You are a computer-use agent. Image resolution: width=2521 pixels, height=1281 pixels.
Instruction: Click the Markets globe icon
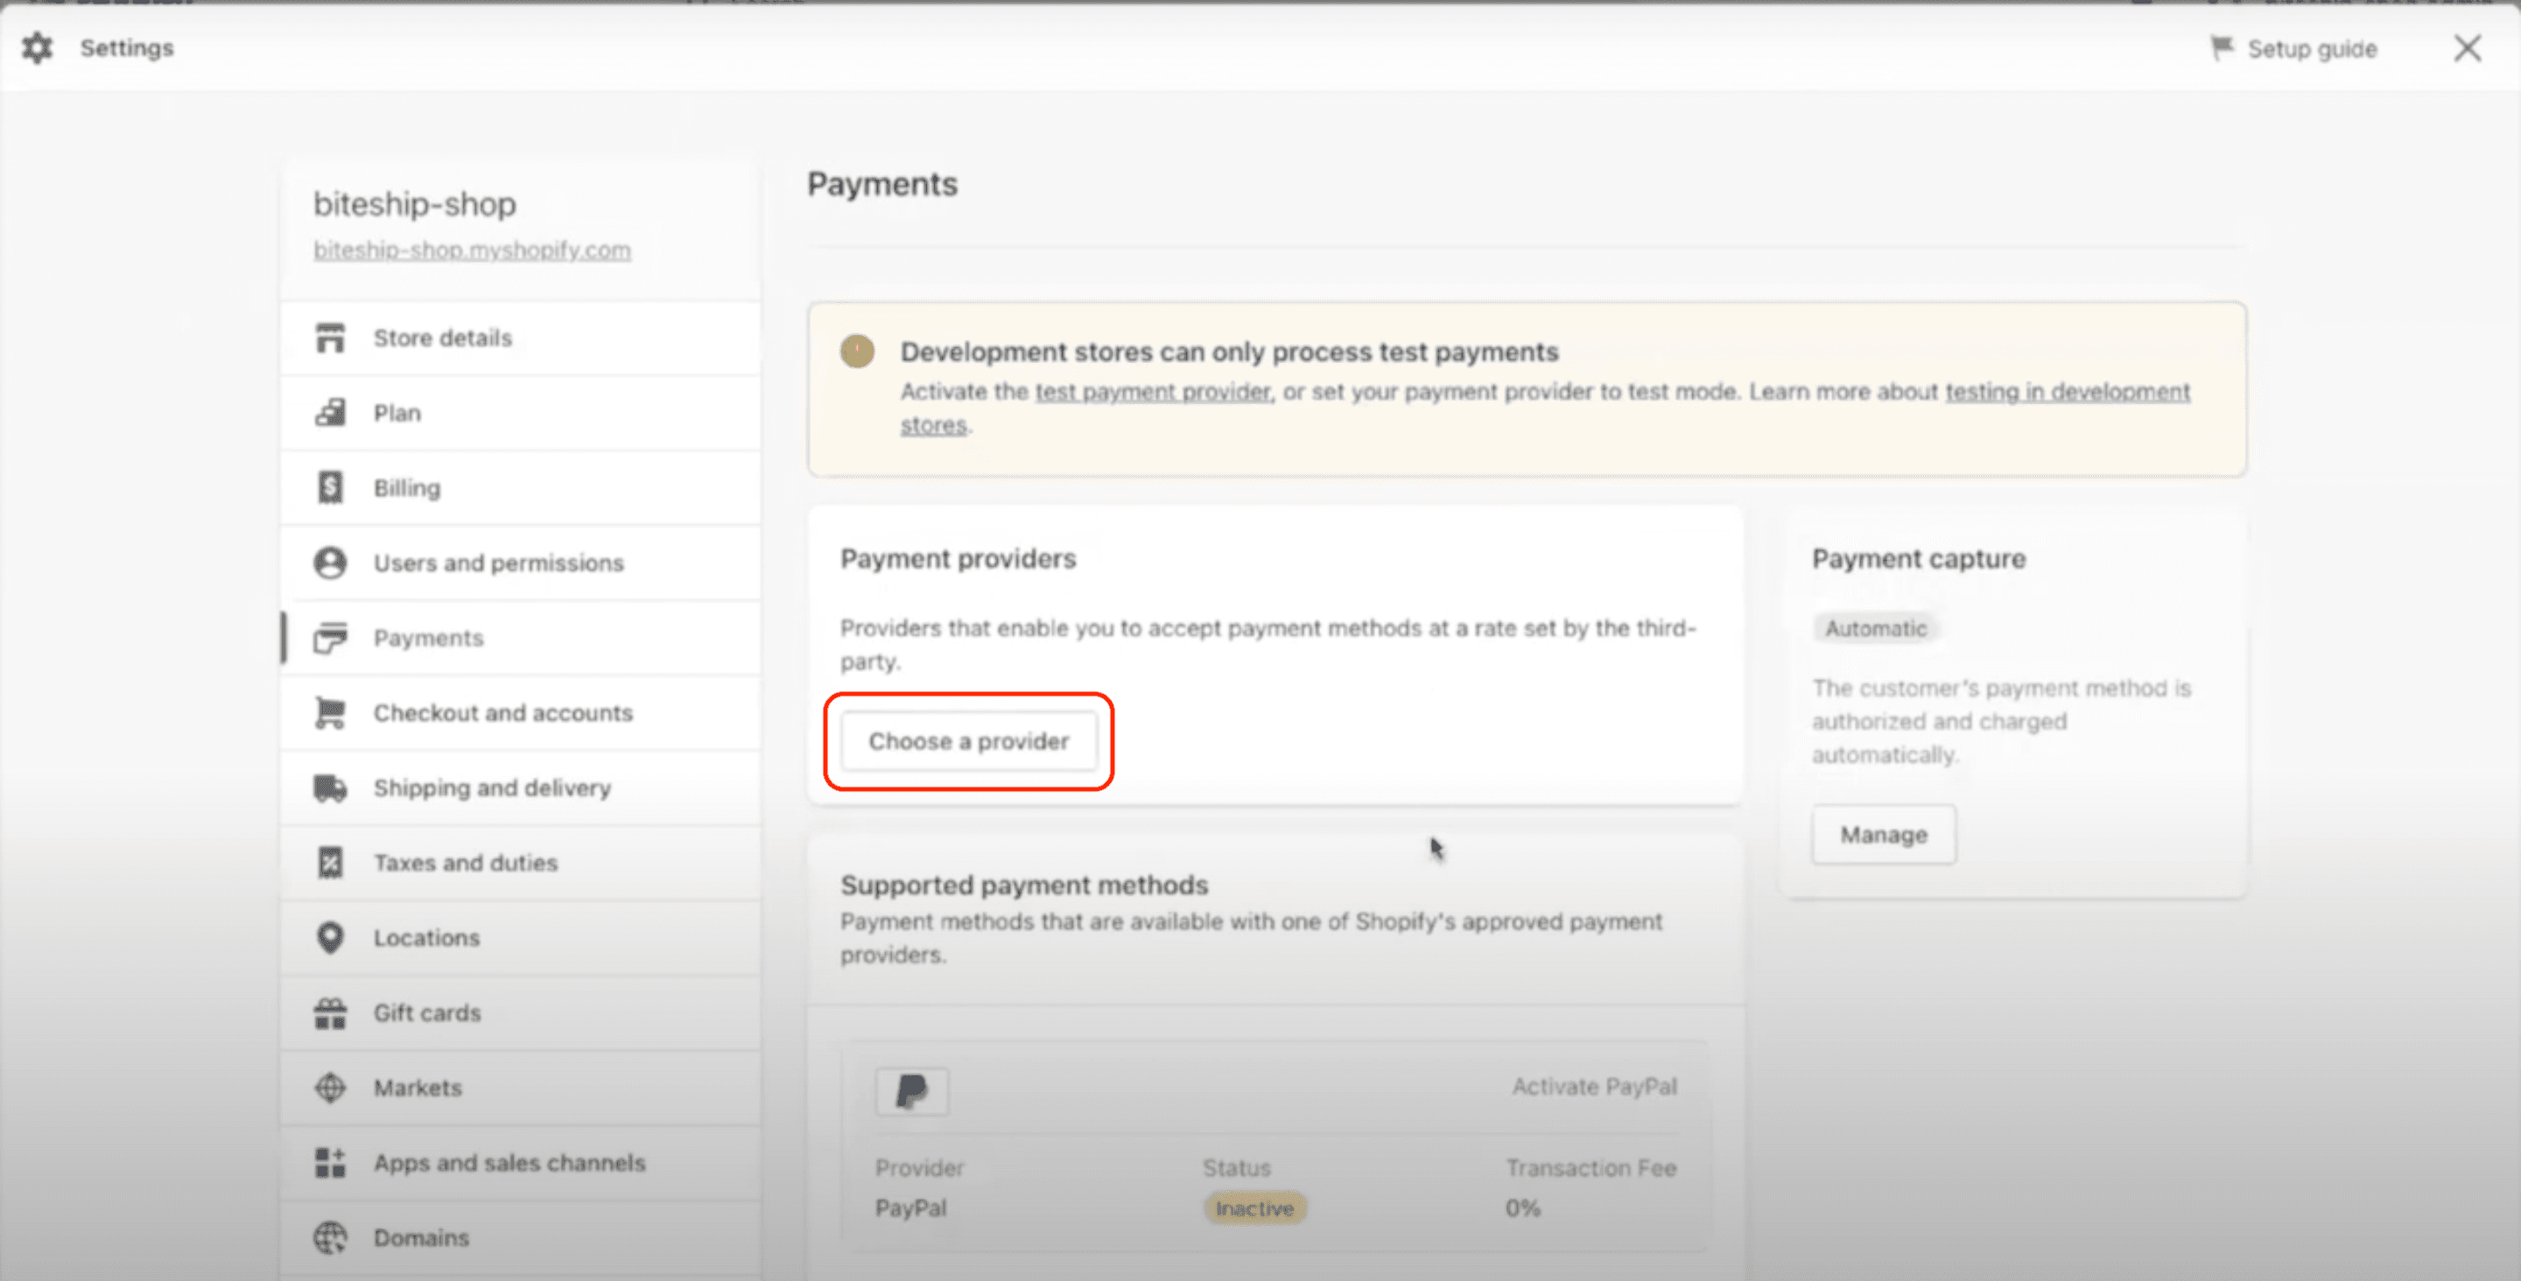330,1088
